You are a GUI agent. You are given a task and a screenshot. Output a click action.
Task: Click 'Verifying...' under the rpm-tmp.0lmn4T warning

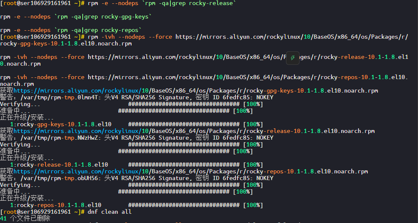coord(20,104)
